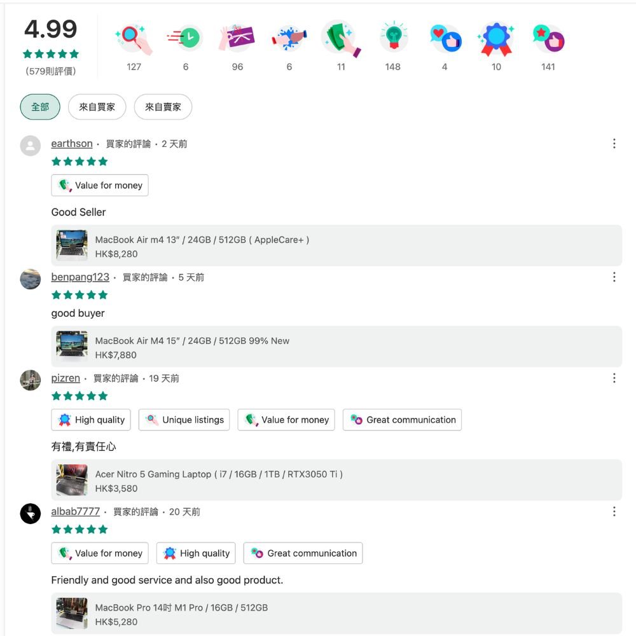Image resolution: width=636 pixels, height=636 pixels.
Task: Select the 全部 filter tab
Action: pyautogui.click(x=40, y=107)
